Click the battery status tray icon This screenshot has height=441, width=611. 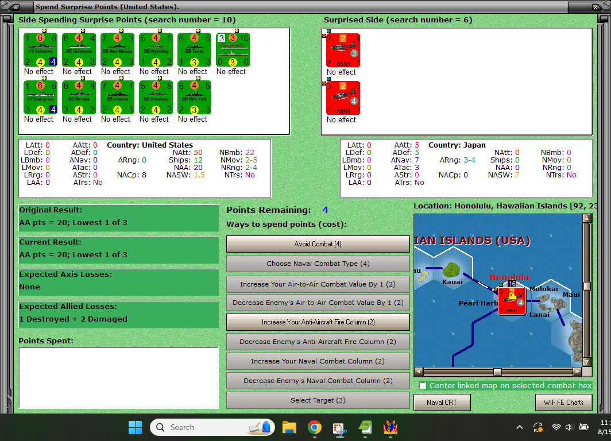(x=583, y=427)
